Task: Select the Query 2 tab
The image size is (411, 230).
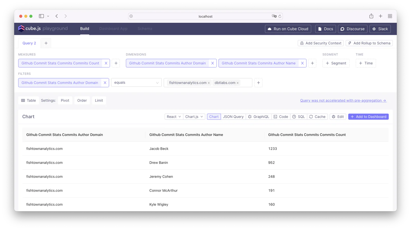Action: click(29, 43)
